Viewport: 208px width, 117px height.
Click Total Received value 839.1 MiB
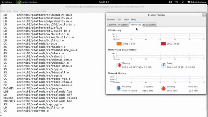tap(148, 91)
